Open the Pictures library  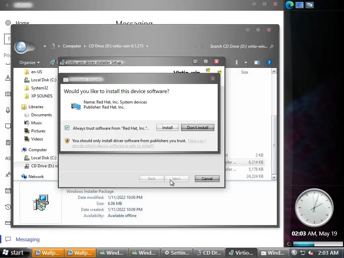click(x=35, y=131)
